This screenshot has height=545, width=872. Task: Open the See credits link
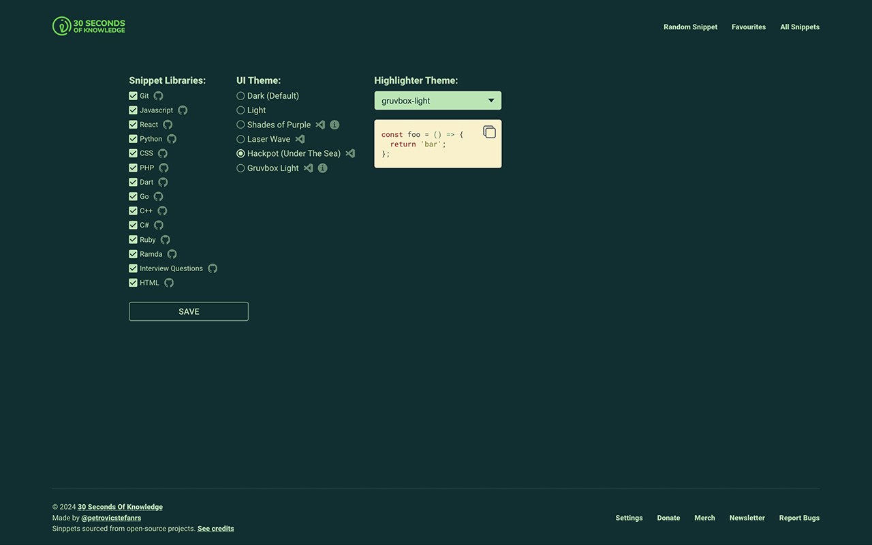[x=216, y=529]
